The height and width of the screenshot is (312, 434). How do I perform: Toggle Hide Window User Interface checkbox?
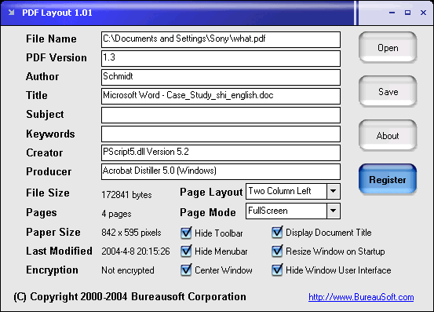click(277, 270)
